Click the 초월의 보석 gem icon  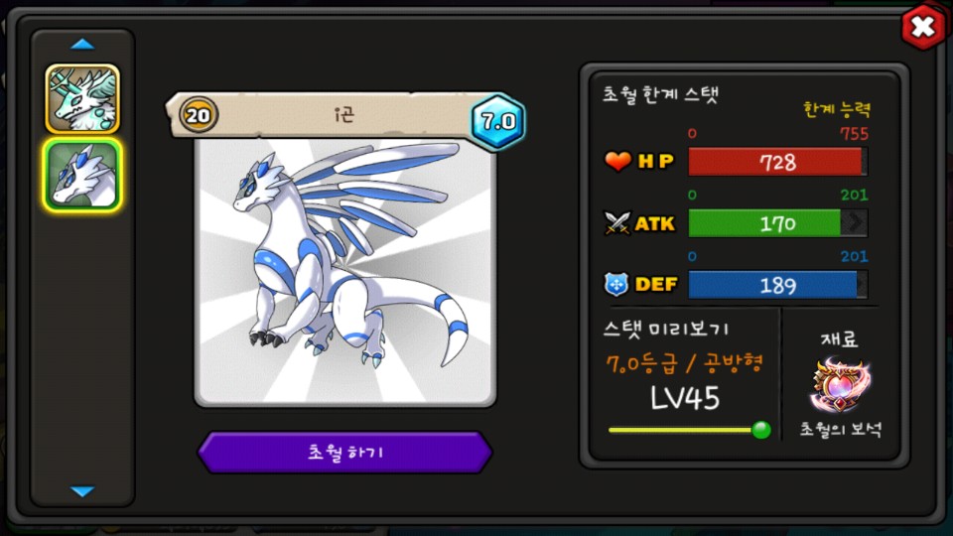pos(840,384)
